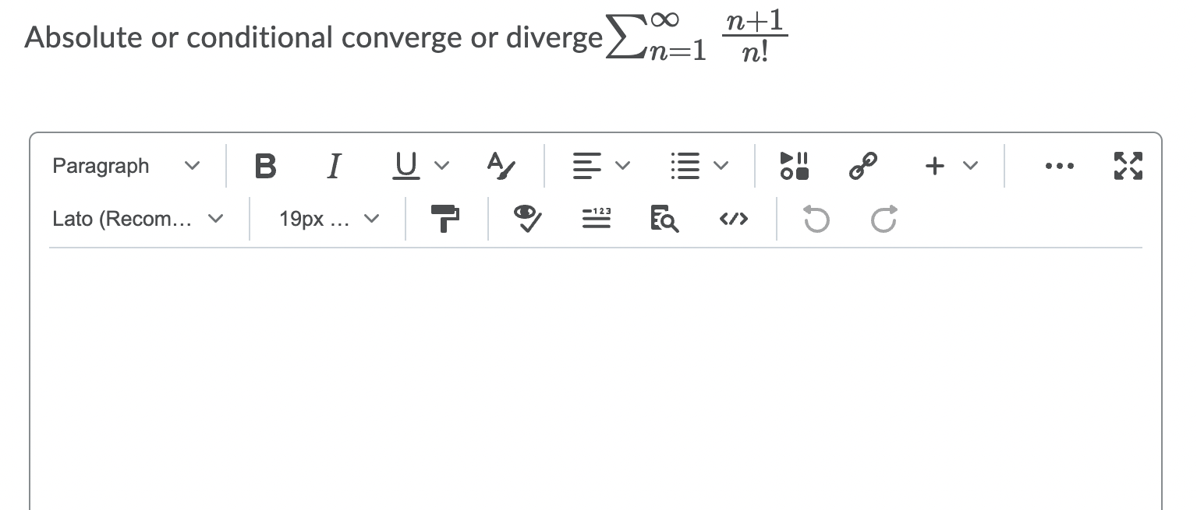
Task: Open the More options ellipsis menu
Action: click(x=1059, y=165)
